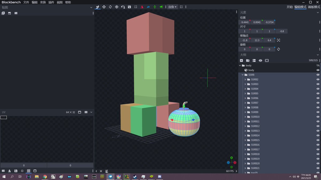Select the Move tool in toolbar

pyautogui.click(x=98, y=7)
